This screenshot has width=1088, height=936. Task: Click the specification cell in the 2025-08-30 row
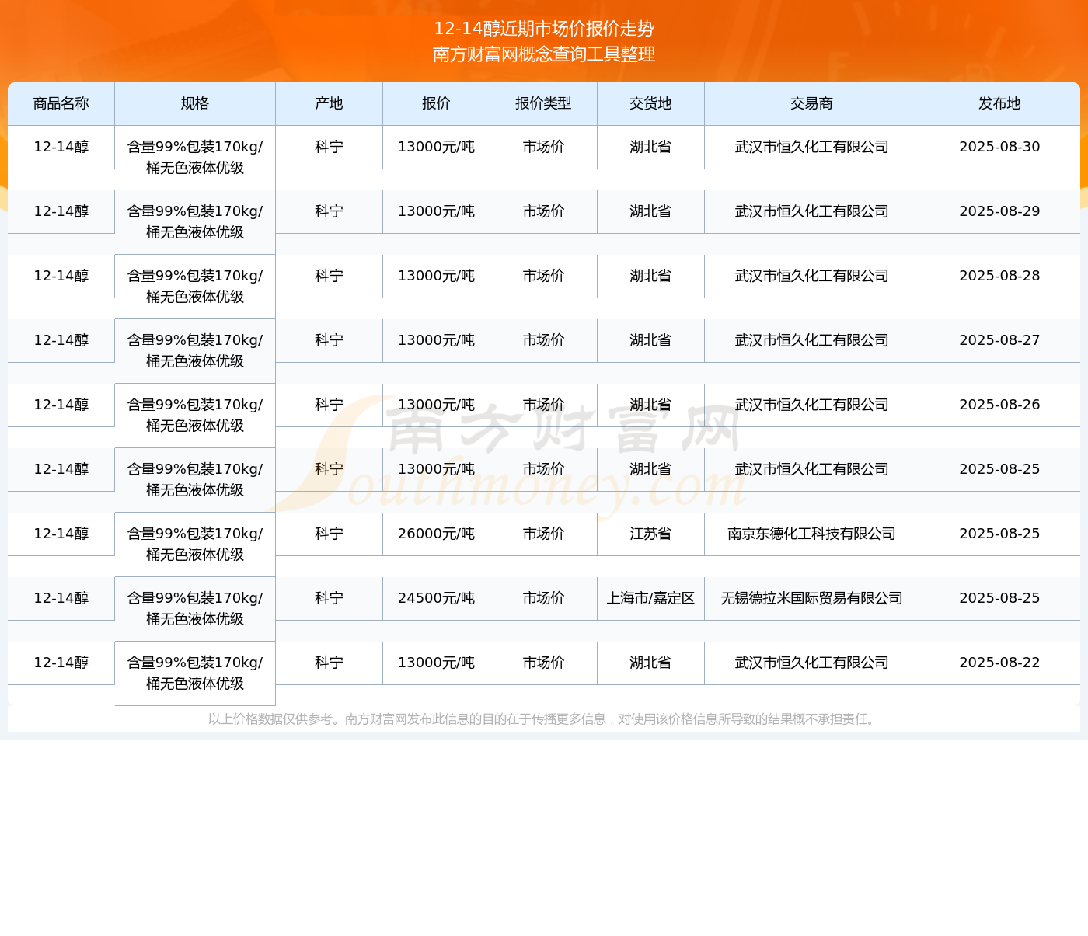[x=195, y=158]
